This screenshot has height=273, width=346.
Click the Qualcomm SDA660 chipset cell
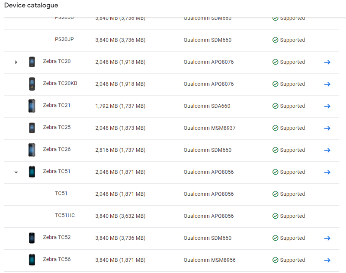[207, 106]
